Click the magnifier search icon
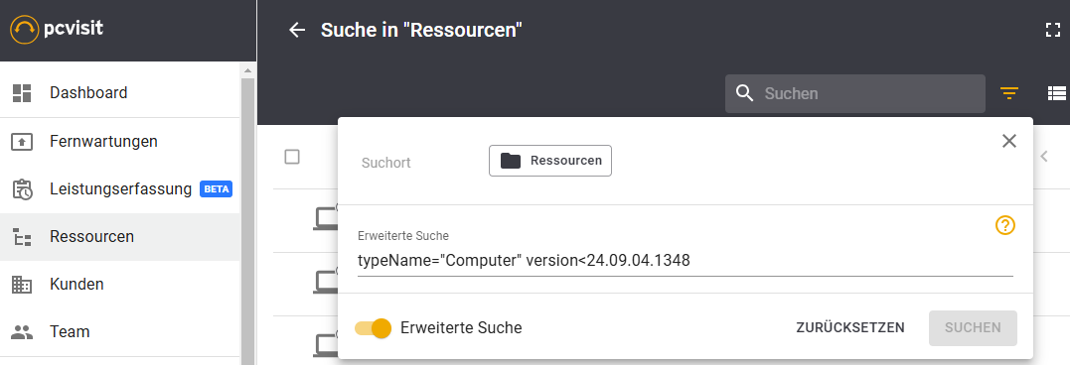This screenshot has height=365, width=1070. point(746,93)
